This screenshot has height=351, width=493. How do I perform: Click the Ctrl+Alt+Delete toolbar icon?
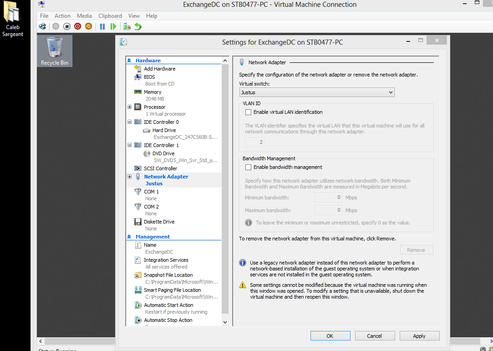(42, 26)
